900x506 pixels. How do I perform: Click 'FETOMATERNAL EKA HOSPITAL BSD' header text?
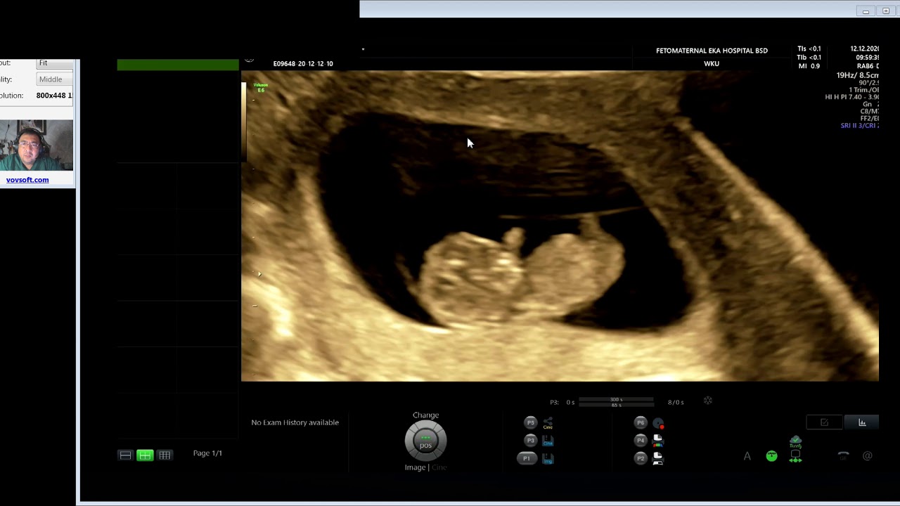pyautogui.click(x=712, y=51)
